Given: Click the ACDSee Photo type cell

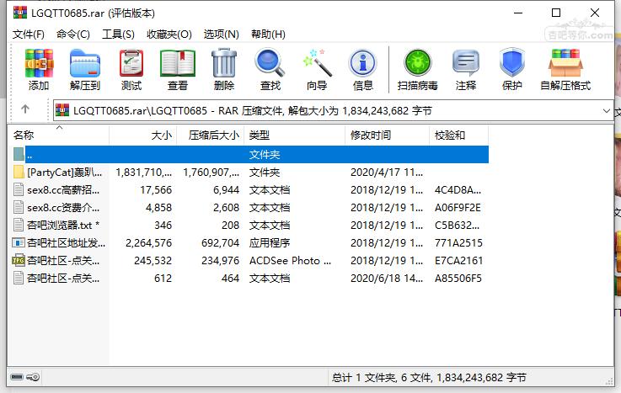Looking at the screenshot, I should click(291, 261).
